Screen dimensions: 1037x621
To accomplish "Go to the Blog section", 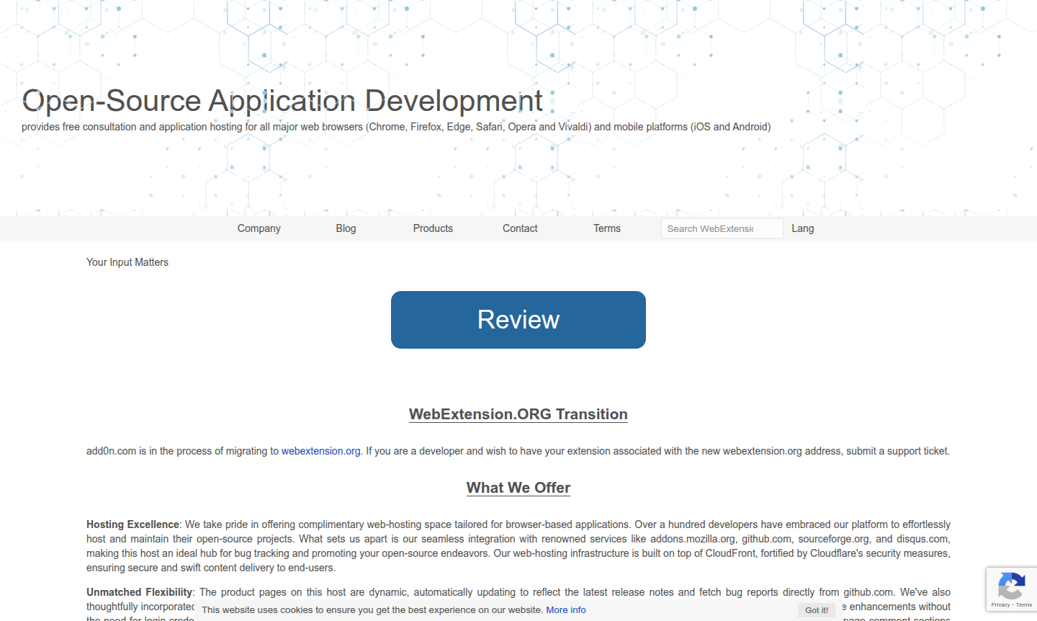I will [x=346, y=228].
